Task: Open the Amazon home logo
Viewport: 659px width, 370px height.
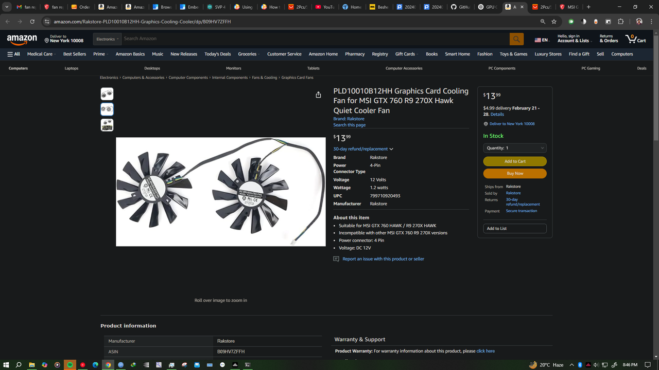Action: coord(22,39)
